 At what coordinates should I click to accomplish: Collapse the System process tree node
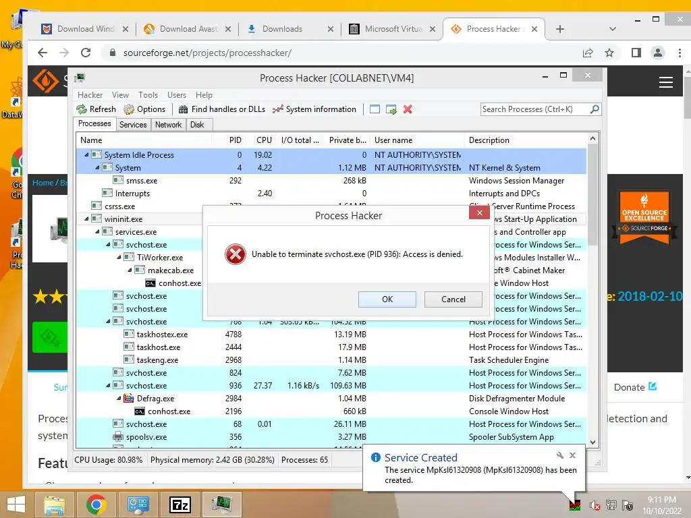(x=97, y=168)
